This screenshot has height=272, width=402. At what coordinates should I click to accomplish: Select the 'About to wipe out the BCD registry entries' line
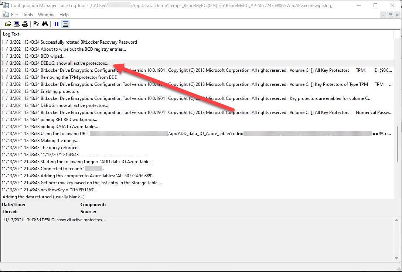(x=197, y=49)
